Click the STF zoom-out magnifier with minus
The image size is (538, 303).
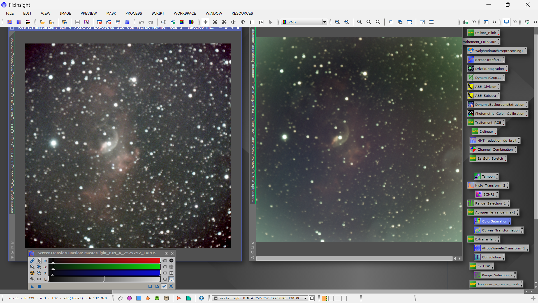[39, 273]
